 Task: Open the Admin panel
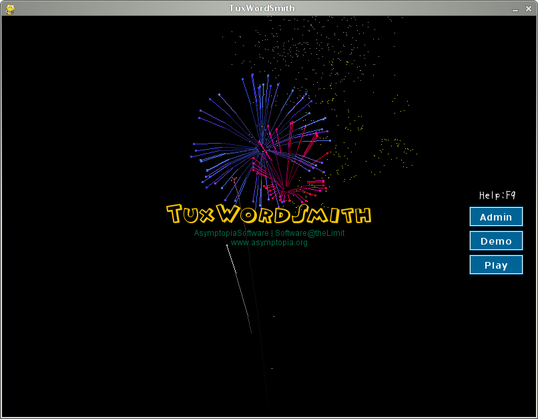496,217
